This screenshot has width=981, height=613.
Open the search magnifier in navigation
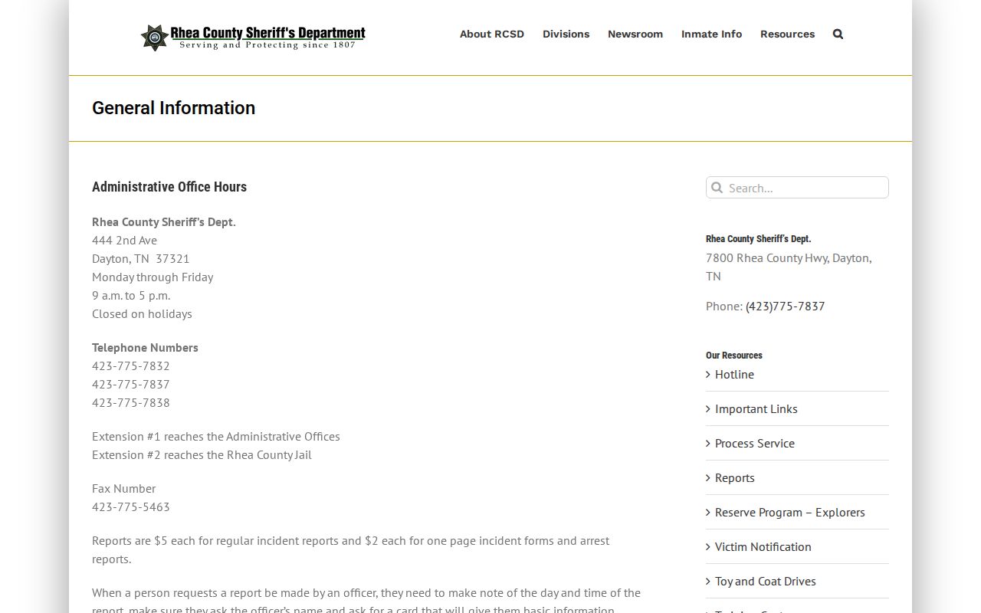pyautogui.click(x=838, y=34)
